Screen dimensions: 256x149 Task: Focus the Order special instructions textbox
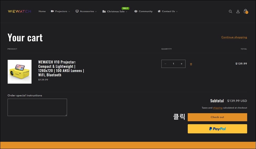37,107
